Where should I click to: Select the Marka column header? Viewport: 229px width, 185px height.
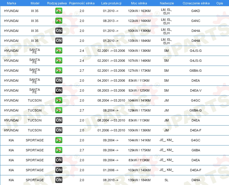tap(11, 3)
